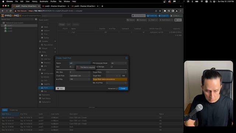Expand the Updates menu group arrow
This screenshot has width=236, height=133.
[x=55, y=41]
